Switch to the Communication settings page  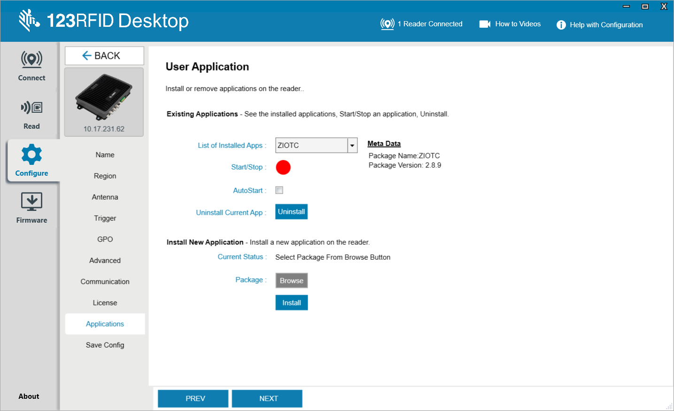[104, 281]
